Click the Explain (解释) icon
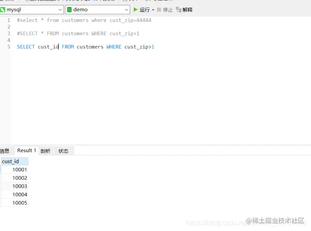Screen dimensions: 311x231 179,9
